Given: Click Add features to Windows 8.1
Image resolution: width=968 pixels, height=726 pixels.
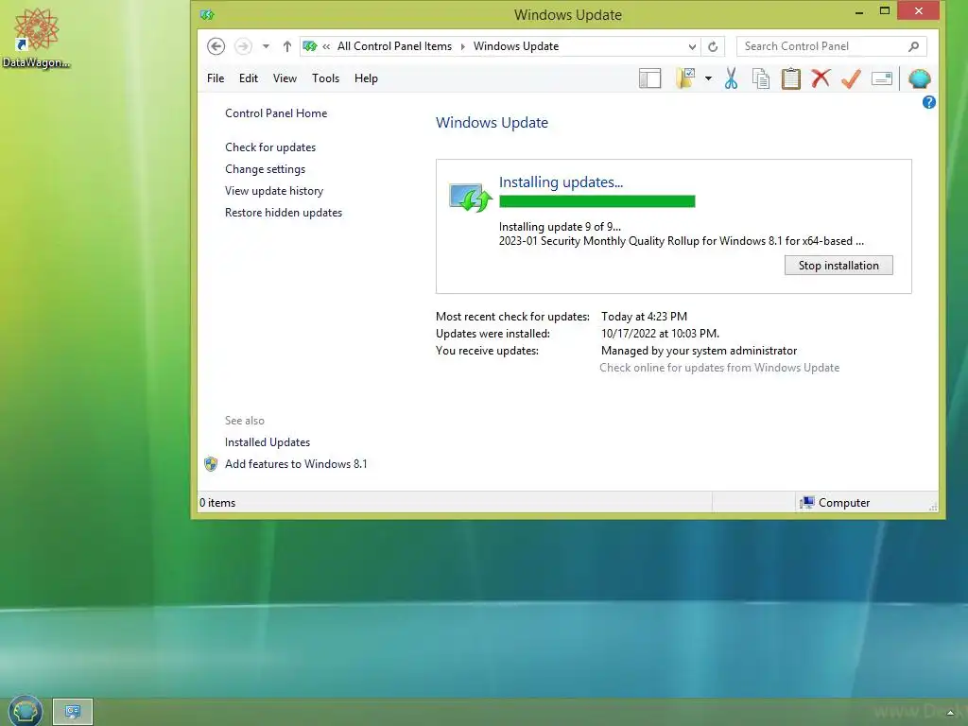Looking at the screenshot, I should click(296, 463).
